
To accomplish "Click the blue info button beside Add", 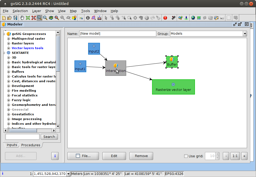I will [x=55, y=156].
